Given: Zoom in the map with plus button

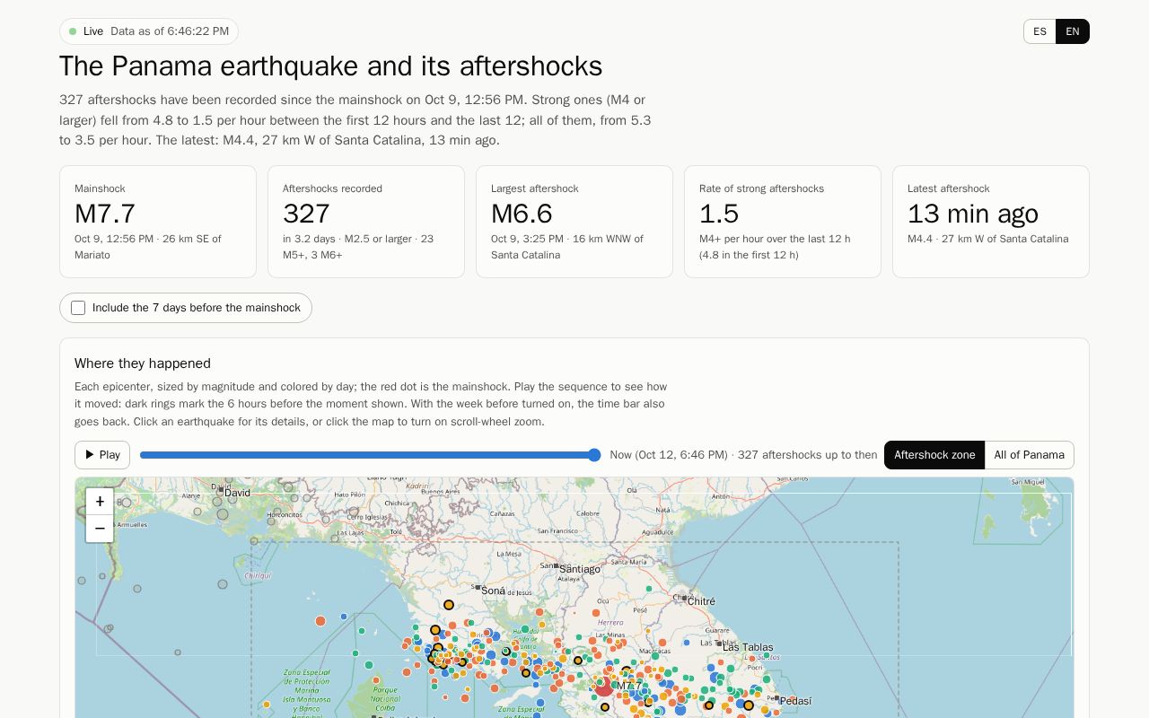Looking at the screenshot, I should pyautogui.click(x=100, y=502).
